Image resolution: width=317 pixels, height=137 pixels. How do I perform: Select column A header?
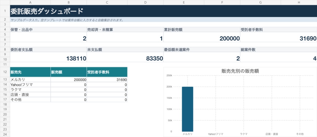[x=30, y=2]
